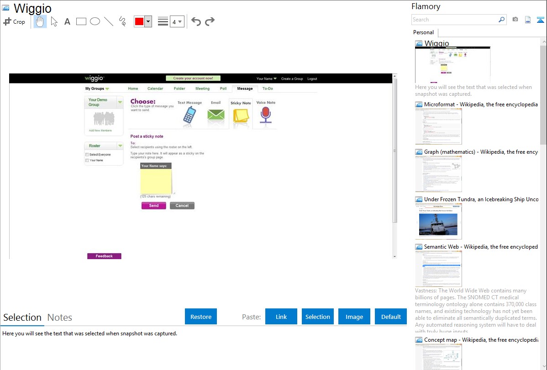This screenshot has height=370, width=547.
Task: Click the camera capture icon
Action: [x=515, y=20]
